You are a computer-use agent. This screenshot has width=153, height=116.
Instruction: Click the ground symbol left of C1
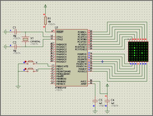pos(5,32)
